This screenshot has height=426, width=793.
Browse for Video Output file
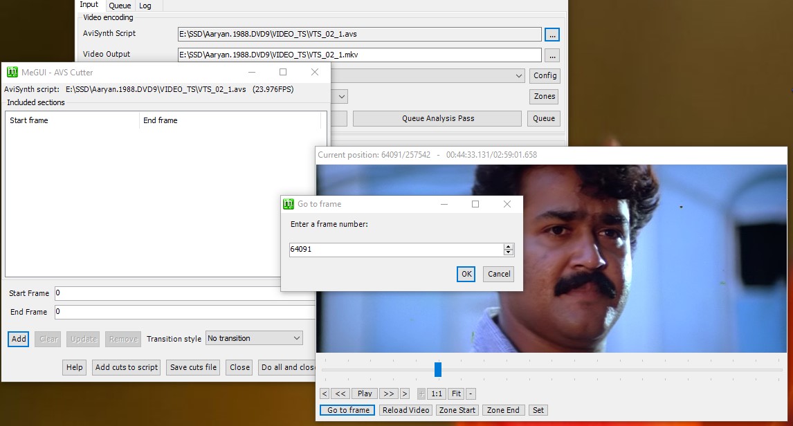point(552,55)
